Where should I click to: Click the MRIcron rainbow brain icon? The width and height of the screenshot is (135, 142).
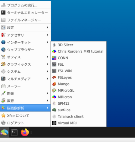point(54,97)
